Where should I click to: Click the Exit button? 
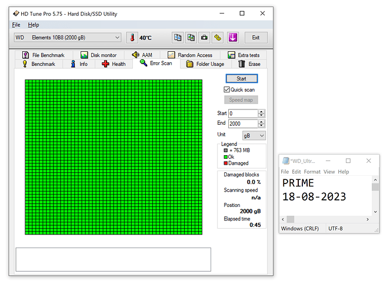tap(256, 38)
